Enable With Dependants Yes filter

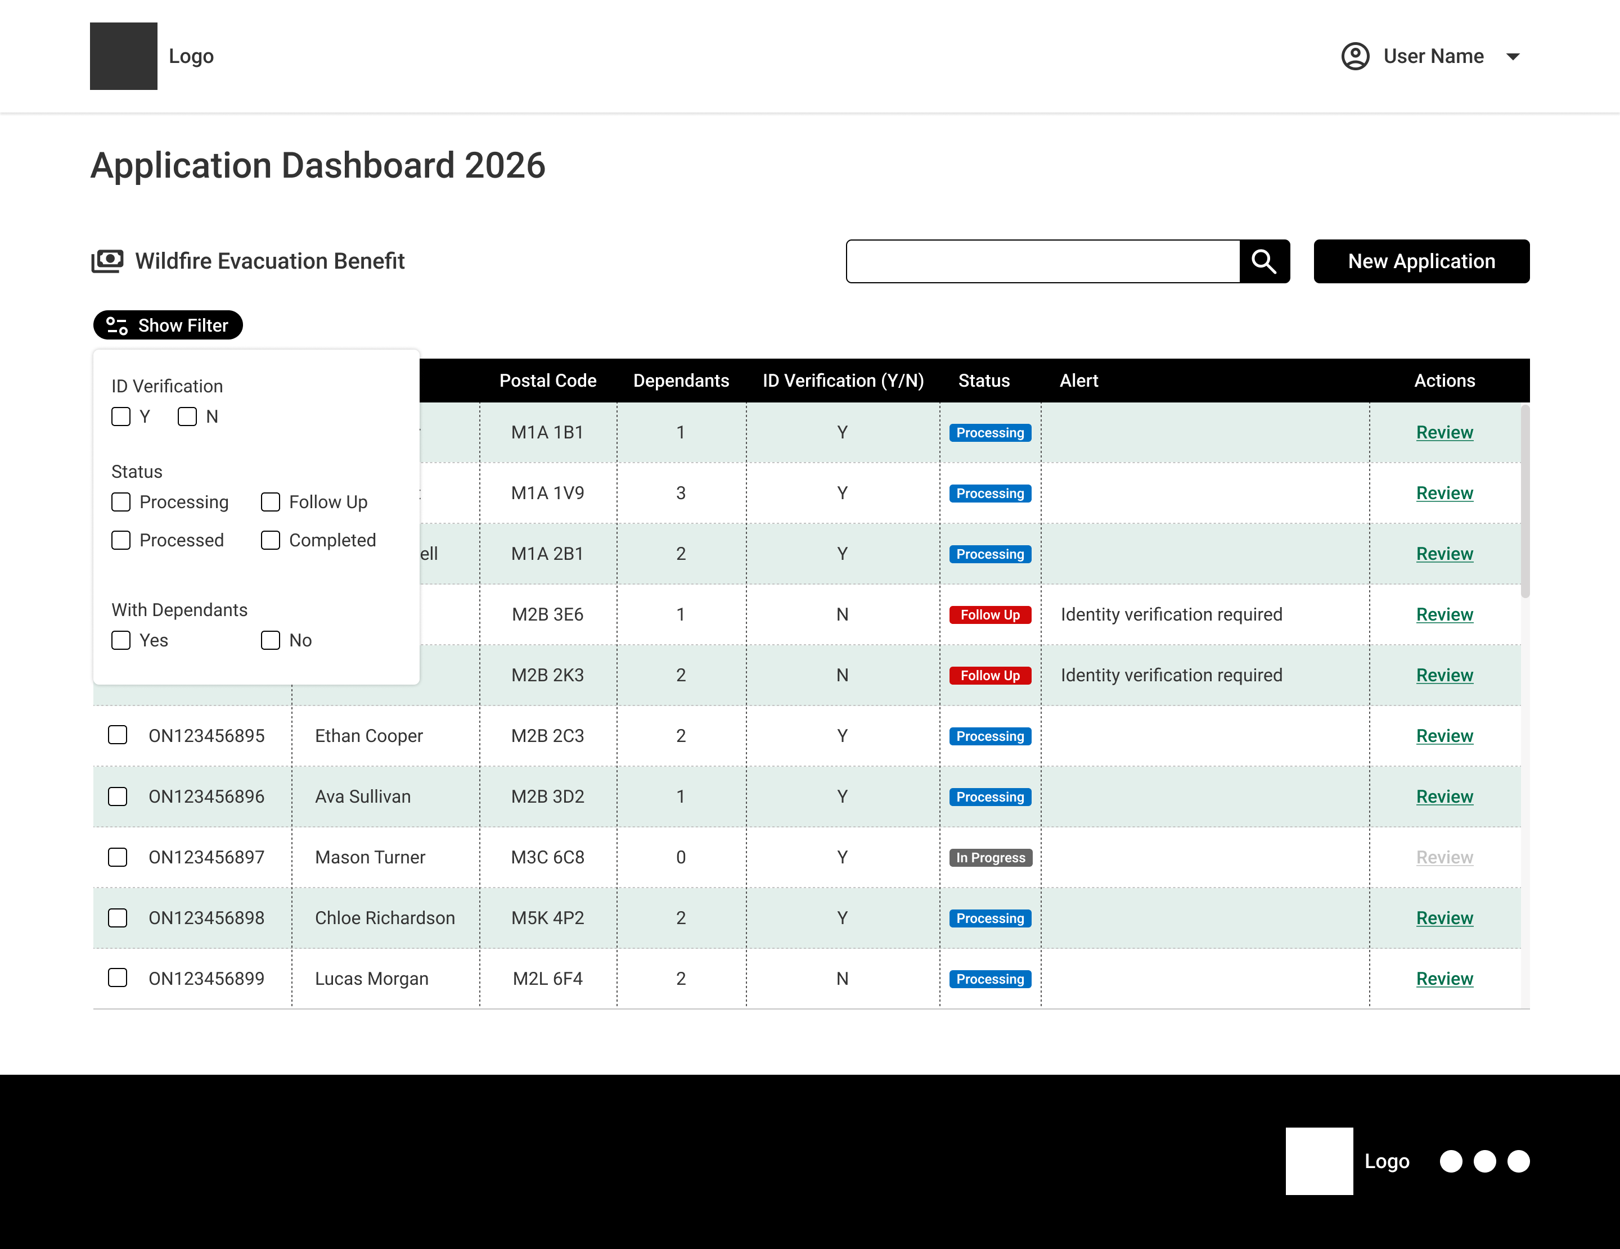tap(121, 640)
